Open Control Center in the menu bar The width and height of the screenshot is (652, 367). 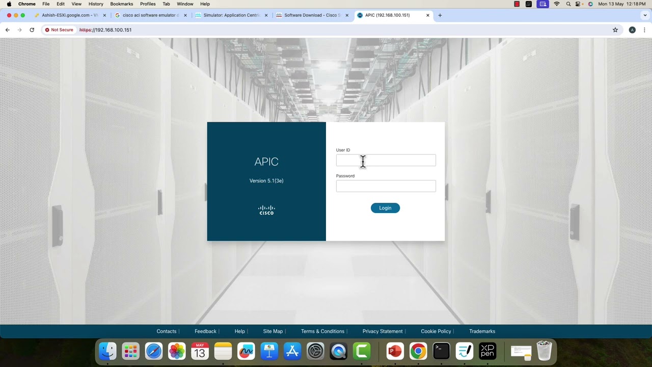pyautogui.click(x=579, y=4)
